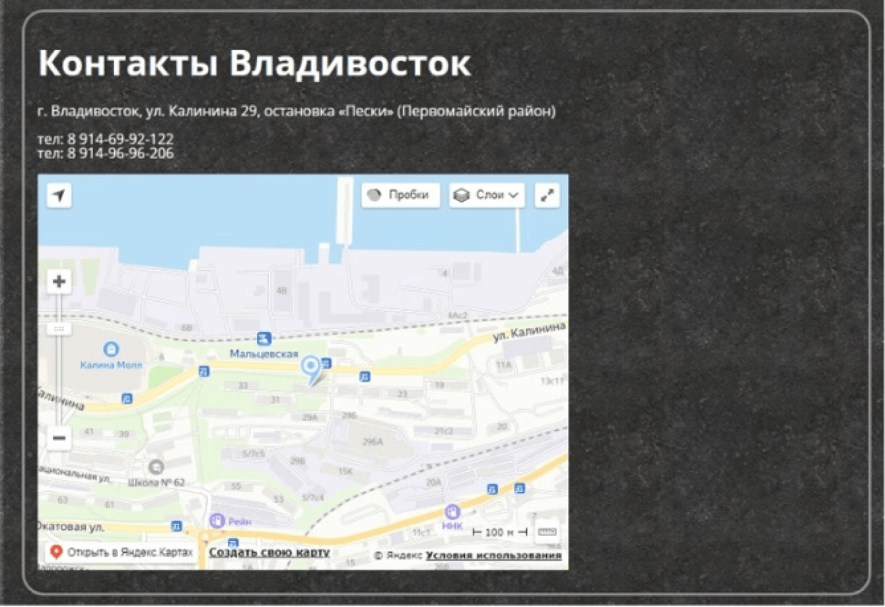
Task: Click the Рейн store icon
Action: 217,521
